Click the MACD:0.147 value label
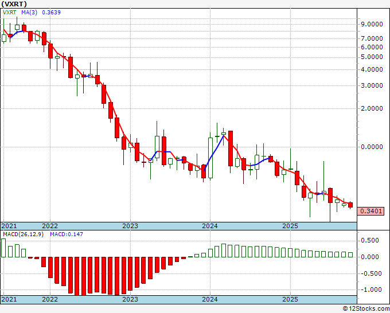The image size is (390, 313). click(67, 234)
